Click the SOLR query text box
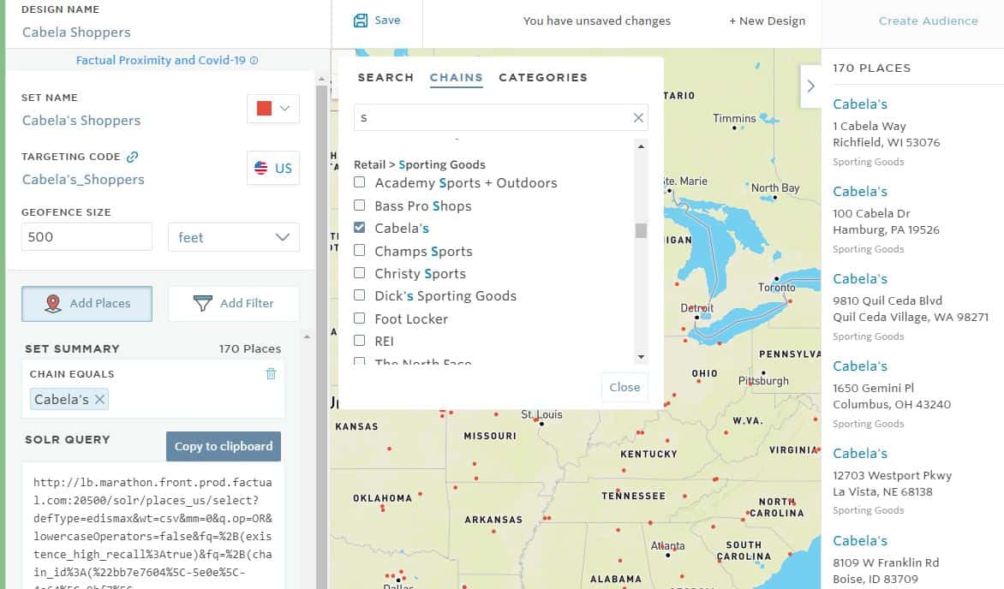 coord(153,526)
